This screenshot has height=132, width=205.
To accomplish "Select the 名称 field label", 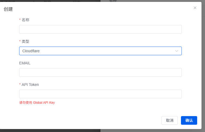I will coord(25,20).
